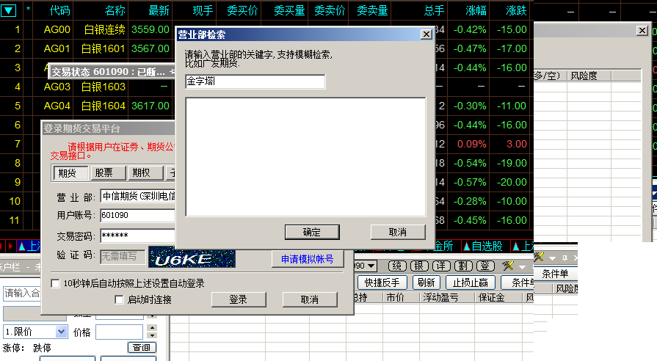Click the top-left triangle menu icon
Image resolution: width=657 pixels, height=361 pixels.
coord(11,11)
